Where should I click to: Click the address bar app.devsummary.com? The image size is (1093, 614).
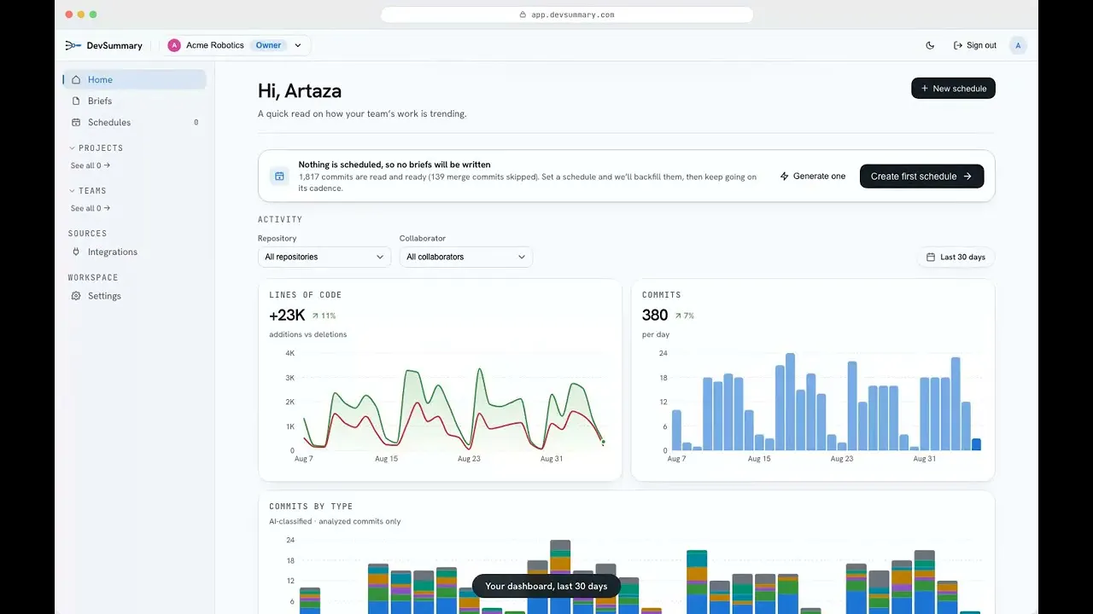(x=566, y=14)
